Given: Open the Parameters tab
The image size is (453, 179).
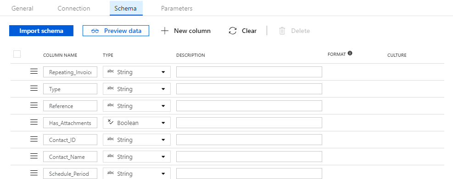Looking at the screenshot, I should coord(177,8).
